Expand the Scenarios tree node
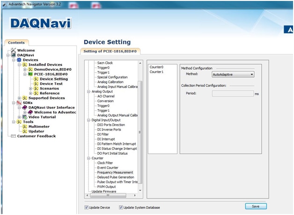Screen dimensions: 294x215 (30, 89)
